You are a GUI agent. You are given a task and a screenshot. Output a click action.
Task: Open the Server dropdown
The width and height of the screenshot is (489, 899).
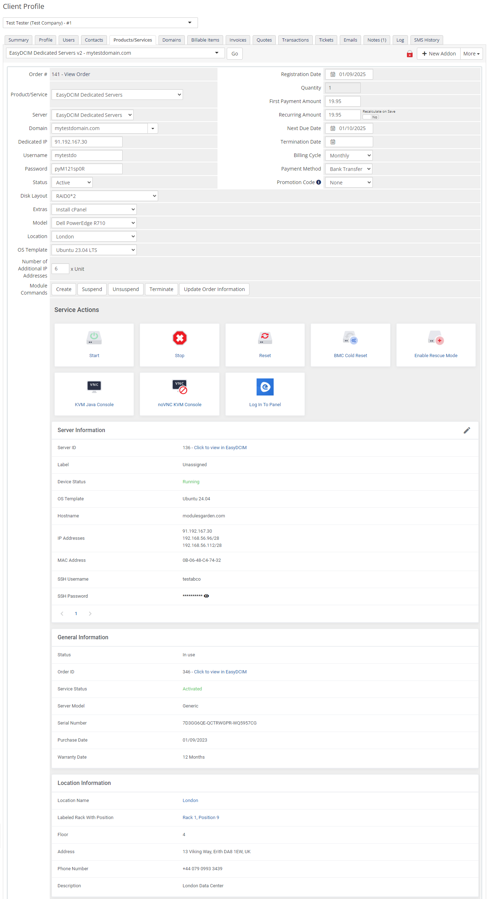pos(92,115)
